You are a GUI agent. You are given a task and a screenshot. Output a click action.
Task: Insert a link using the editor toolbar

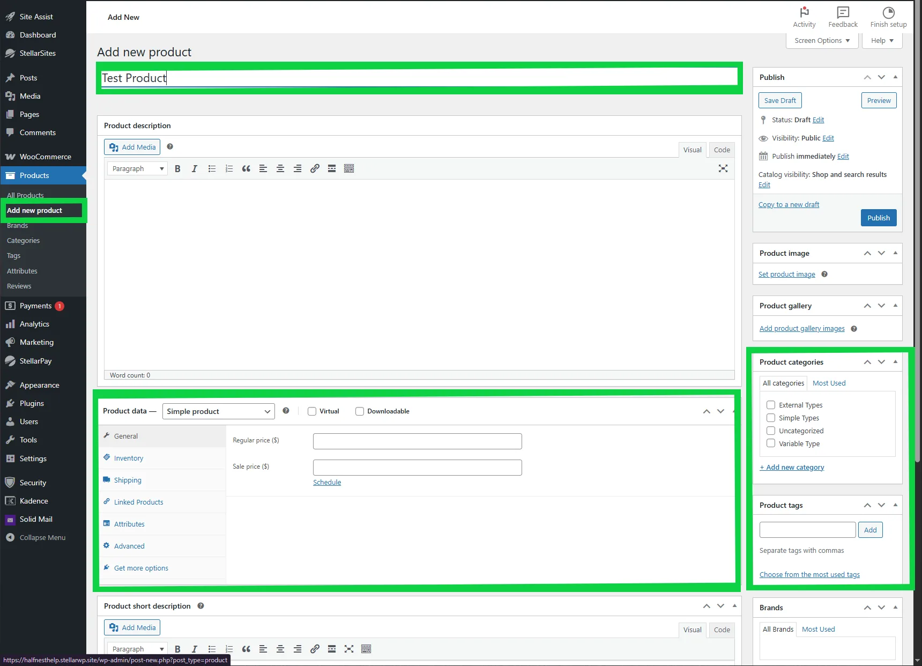click(x=315, y=168)
